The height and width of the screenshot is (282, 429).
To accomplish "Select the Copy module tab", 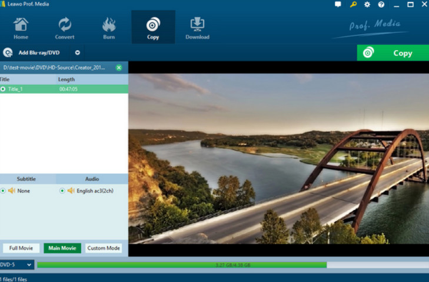I will coord(153,27).
